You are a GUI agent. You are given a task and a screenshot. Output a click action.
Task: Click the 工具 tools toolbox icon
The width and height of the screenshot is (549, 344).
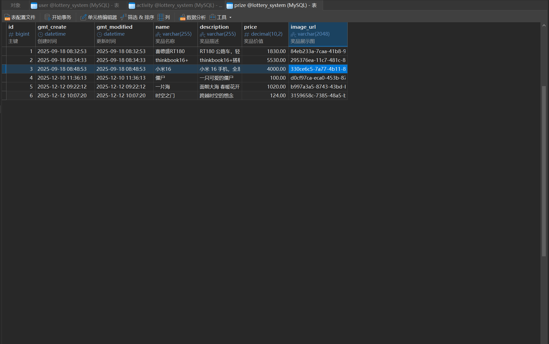(x=213, y=17)
